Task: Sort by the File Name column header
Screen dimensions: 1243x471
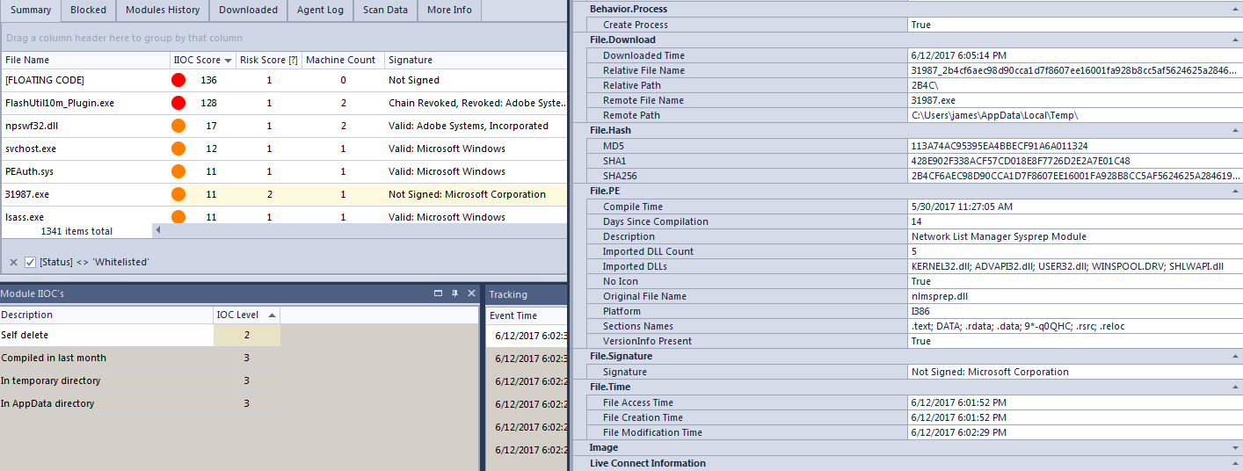Action: [85, 60]
